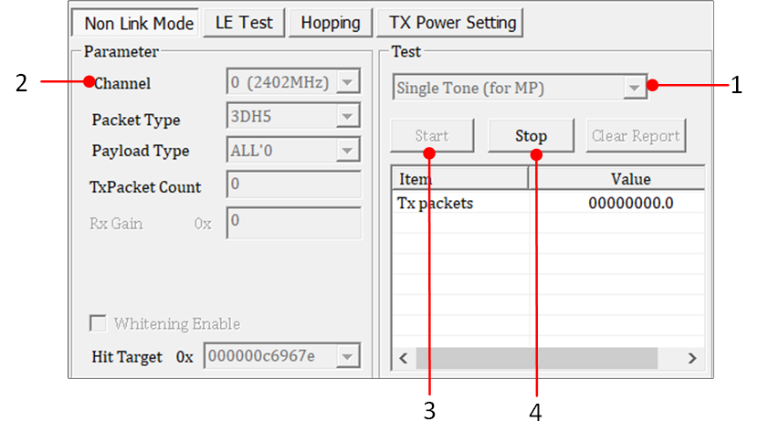Screen dimensions: 758x442
Task: Open the Packet Type dropdown
Action: point(348,117)
